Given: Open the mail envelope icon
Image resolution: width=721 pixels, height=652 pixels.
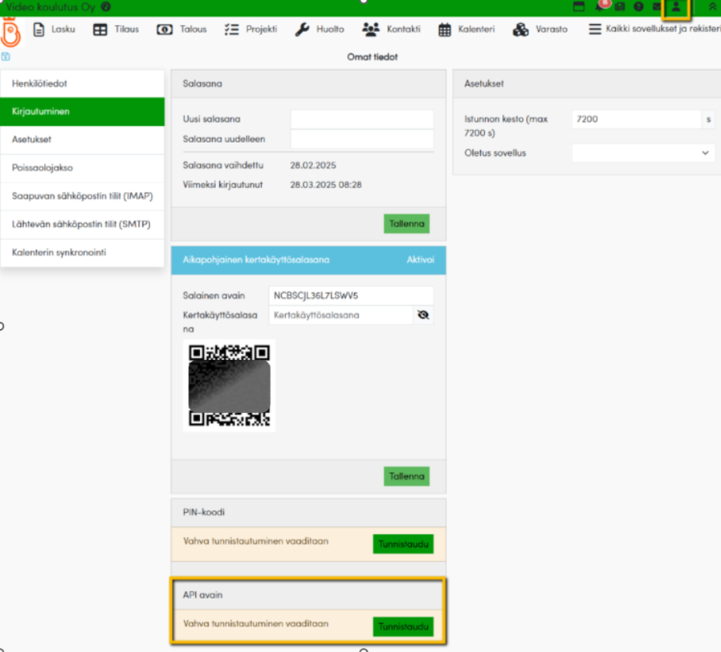Looking at the screenshot, I should point(657,6).
